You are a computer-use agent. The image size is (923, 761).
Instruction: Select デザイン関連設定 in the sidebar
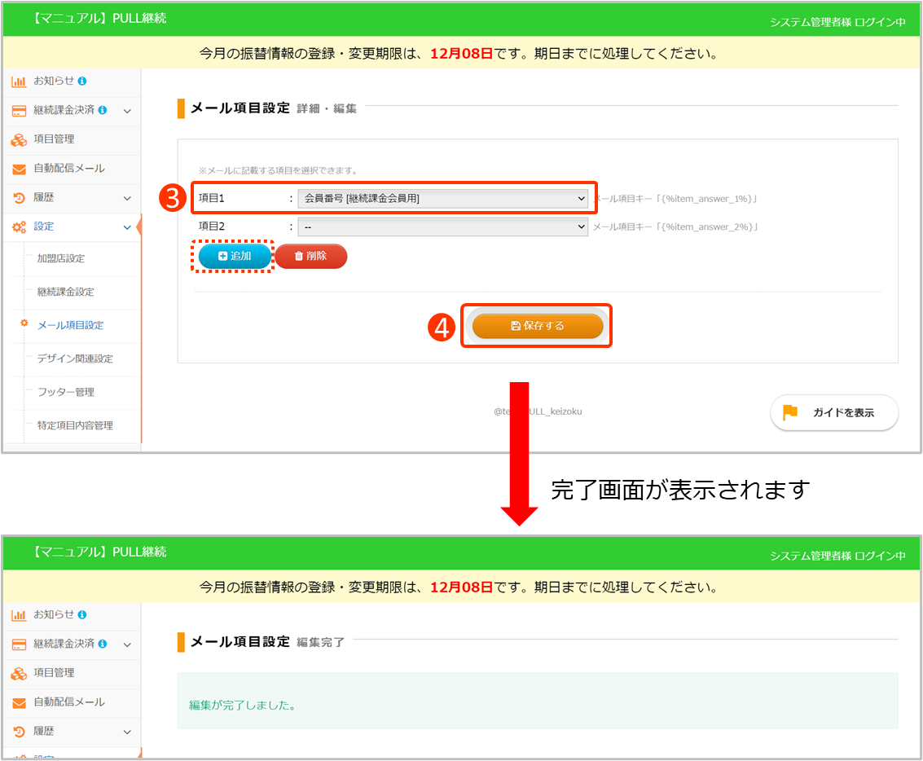pos(75,359)
